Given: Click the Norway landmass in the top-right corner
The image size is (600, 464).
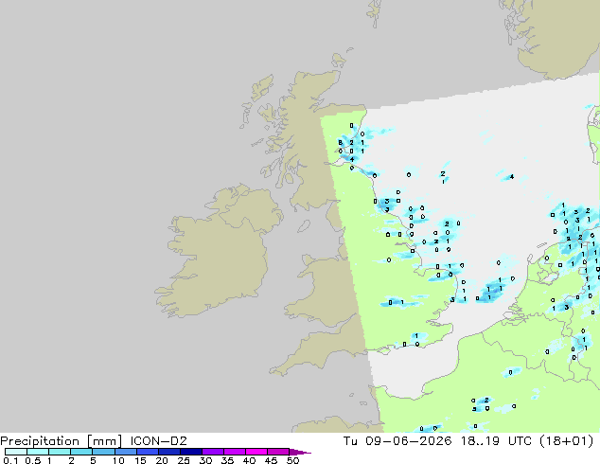Looking at the screenshot, I should (555, 38).
